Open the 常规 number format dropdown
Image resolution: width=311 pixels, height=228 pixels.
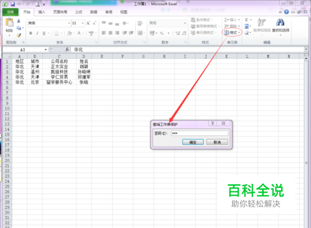click(185, 23)
